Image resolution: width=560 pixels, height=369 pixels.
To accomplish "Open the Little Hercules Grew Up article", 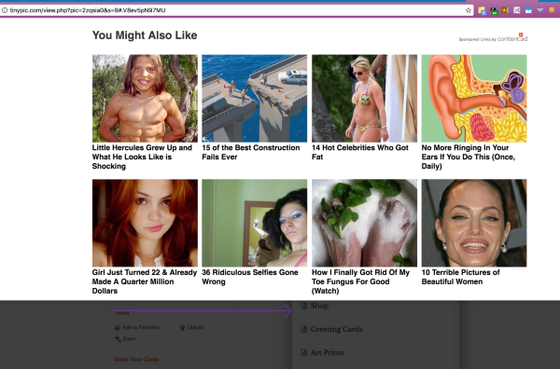I will coord(142,157).
